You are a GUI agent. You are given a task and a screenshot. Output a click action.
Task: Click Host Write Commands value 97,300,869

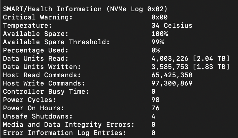coord(172,83)
